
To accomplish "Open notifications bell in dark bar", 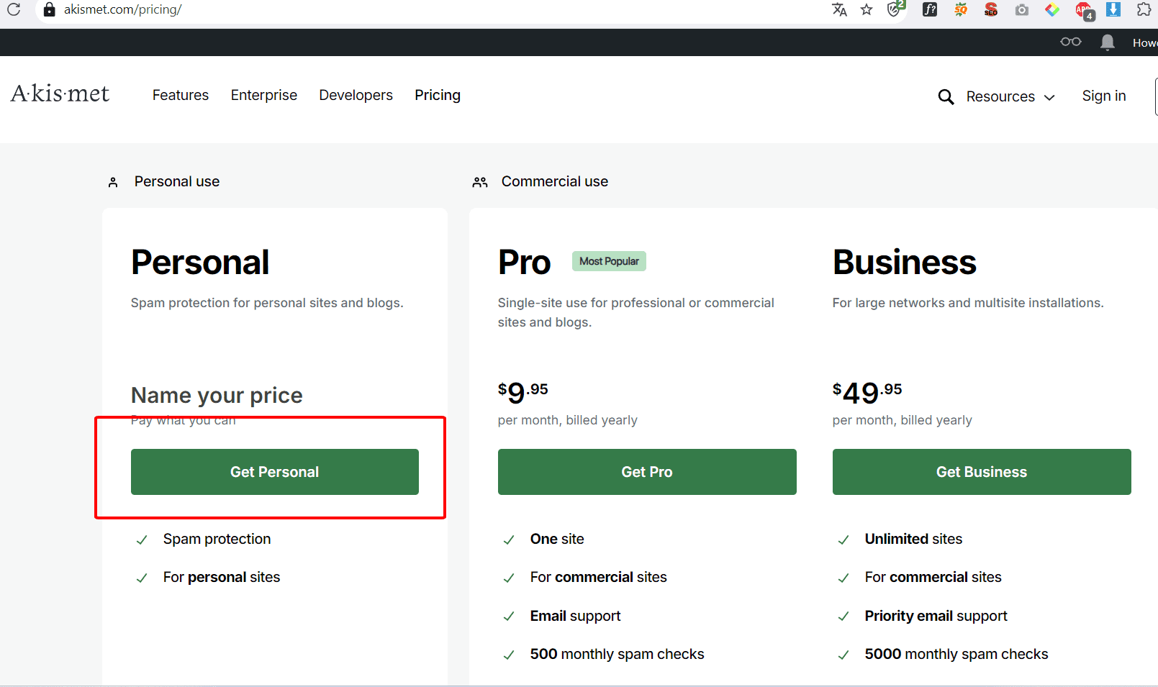I will [x=1108, y=42].
